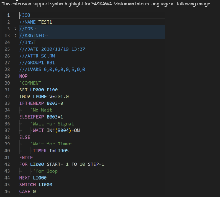Select the //INST header line

pyautogui.click(x=27, y=42)
